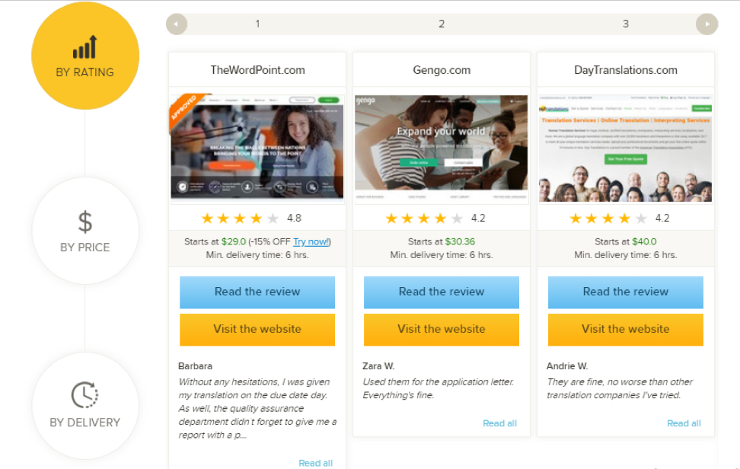Open DayTranslations website thumbnail
Viewport: 740px width, 469px height.
(625, 148)
